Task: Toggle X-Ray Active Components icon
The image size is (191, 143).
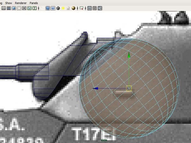Action: [x=95, y=8]
